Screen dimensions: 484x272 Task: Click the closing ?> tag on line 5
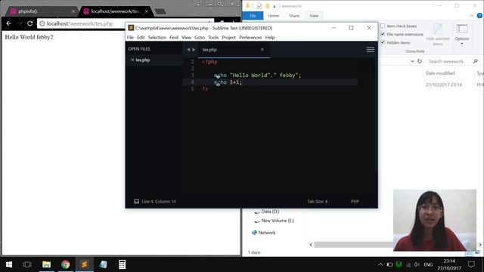[x=205, y=89]
